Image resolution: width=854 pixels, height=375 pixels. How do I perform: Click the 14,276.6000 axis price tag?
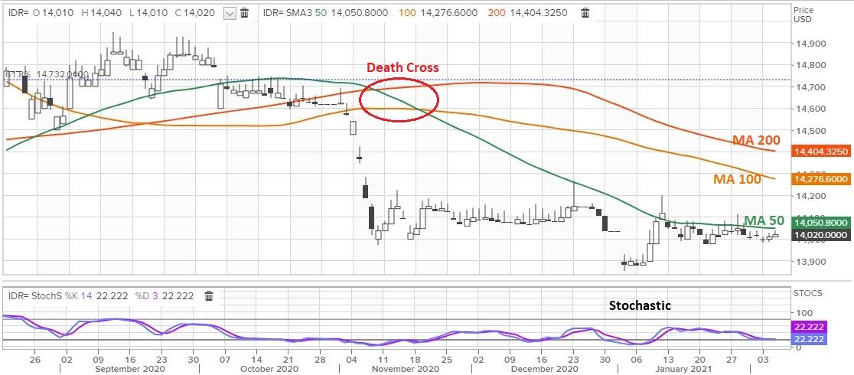(821, 179)
